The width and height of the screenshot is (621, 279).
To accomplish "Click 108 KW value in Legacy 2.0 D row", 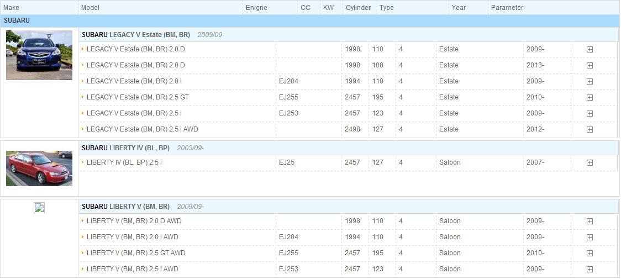I will [378, 65].
